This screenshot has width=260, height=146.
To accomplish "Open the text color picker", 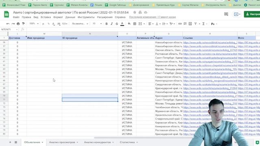I will pyautogui.click(x=122, y=24).
